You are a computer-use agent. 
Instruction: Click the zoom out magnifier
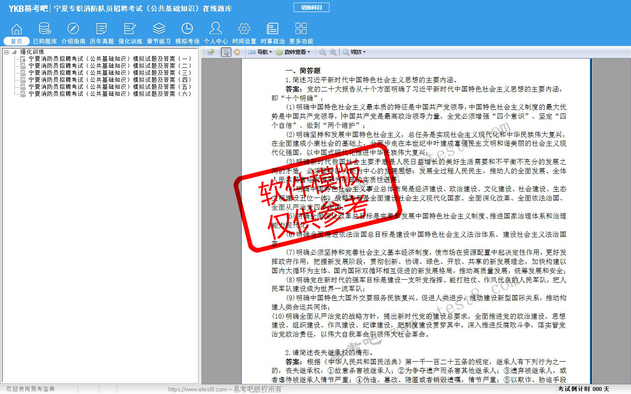click(323, 52)
